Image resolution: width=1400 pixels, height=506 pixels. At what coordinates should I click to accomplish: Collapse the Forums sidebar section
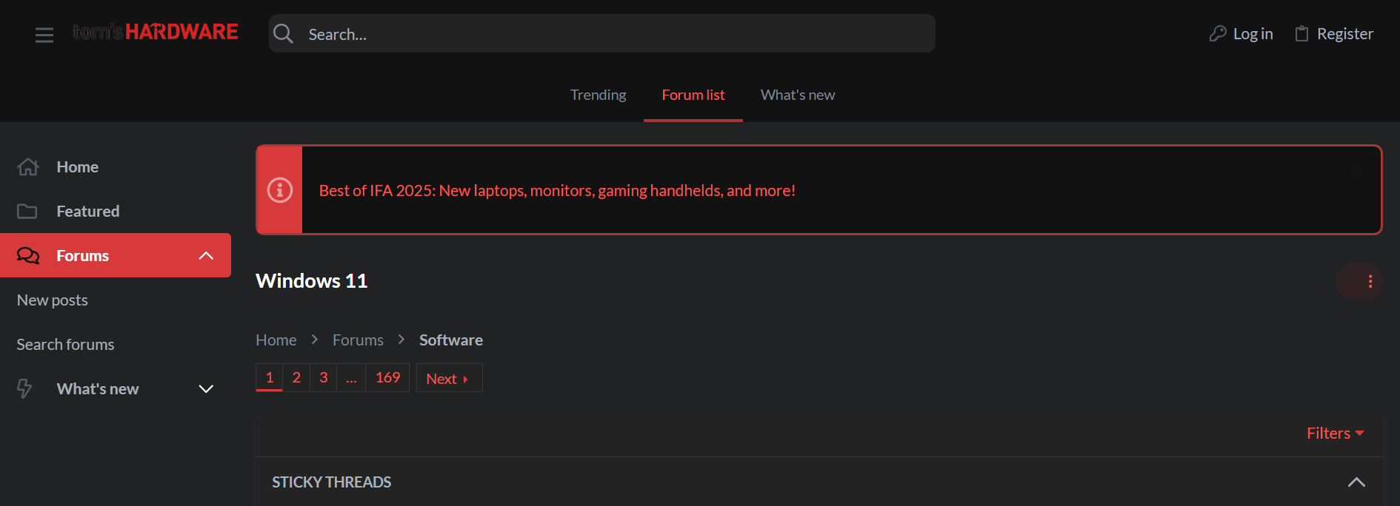tap(206, 256)
